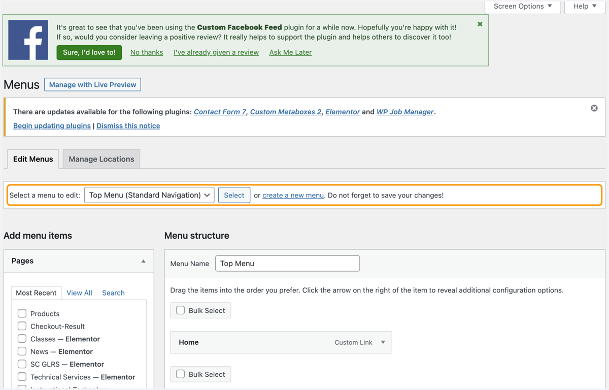Switch to the Manage Locations tab
Screen dimensions: 609x390
[x=101, y=159]
